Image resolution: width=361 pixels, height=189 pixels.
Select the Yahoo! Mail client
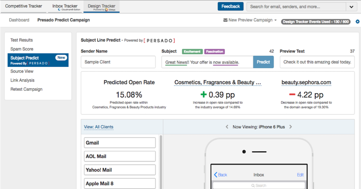[x=120, y=170]
